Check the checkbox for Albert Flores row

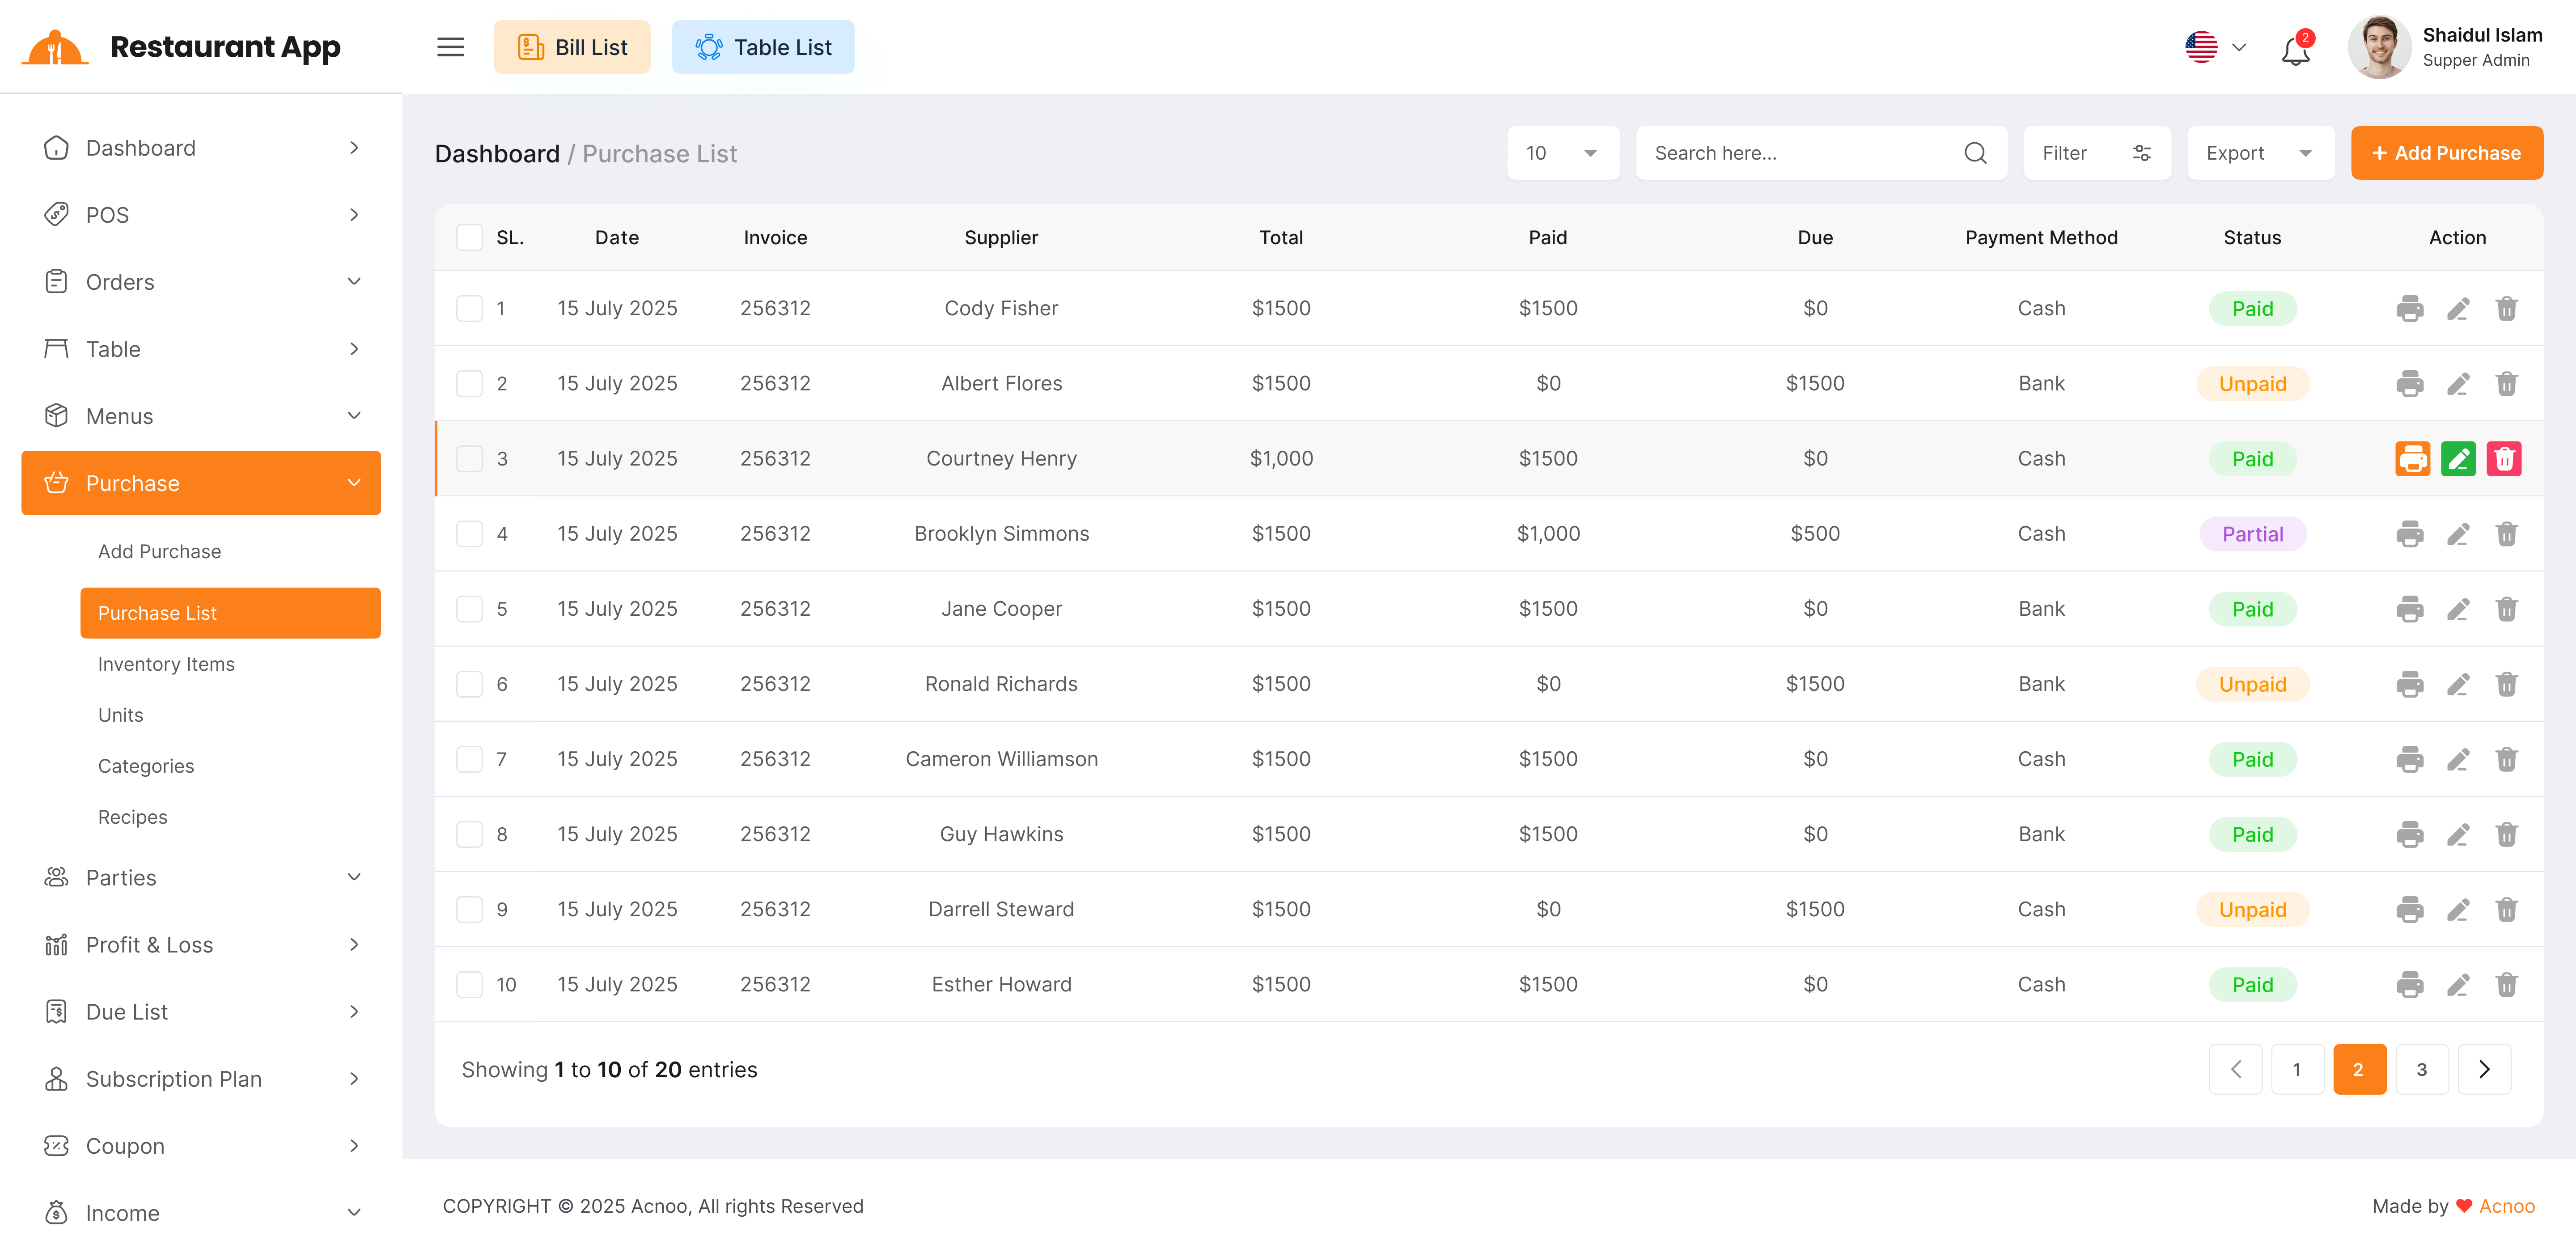pos(469,384)
